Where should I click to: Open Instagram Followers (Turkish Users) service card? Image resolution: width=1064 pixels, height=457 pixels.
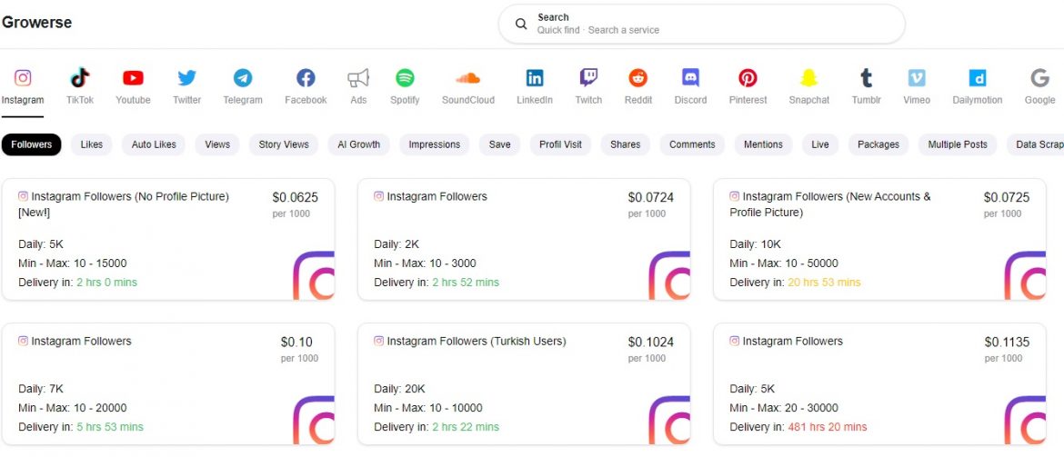[x=523, y=384]
